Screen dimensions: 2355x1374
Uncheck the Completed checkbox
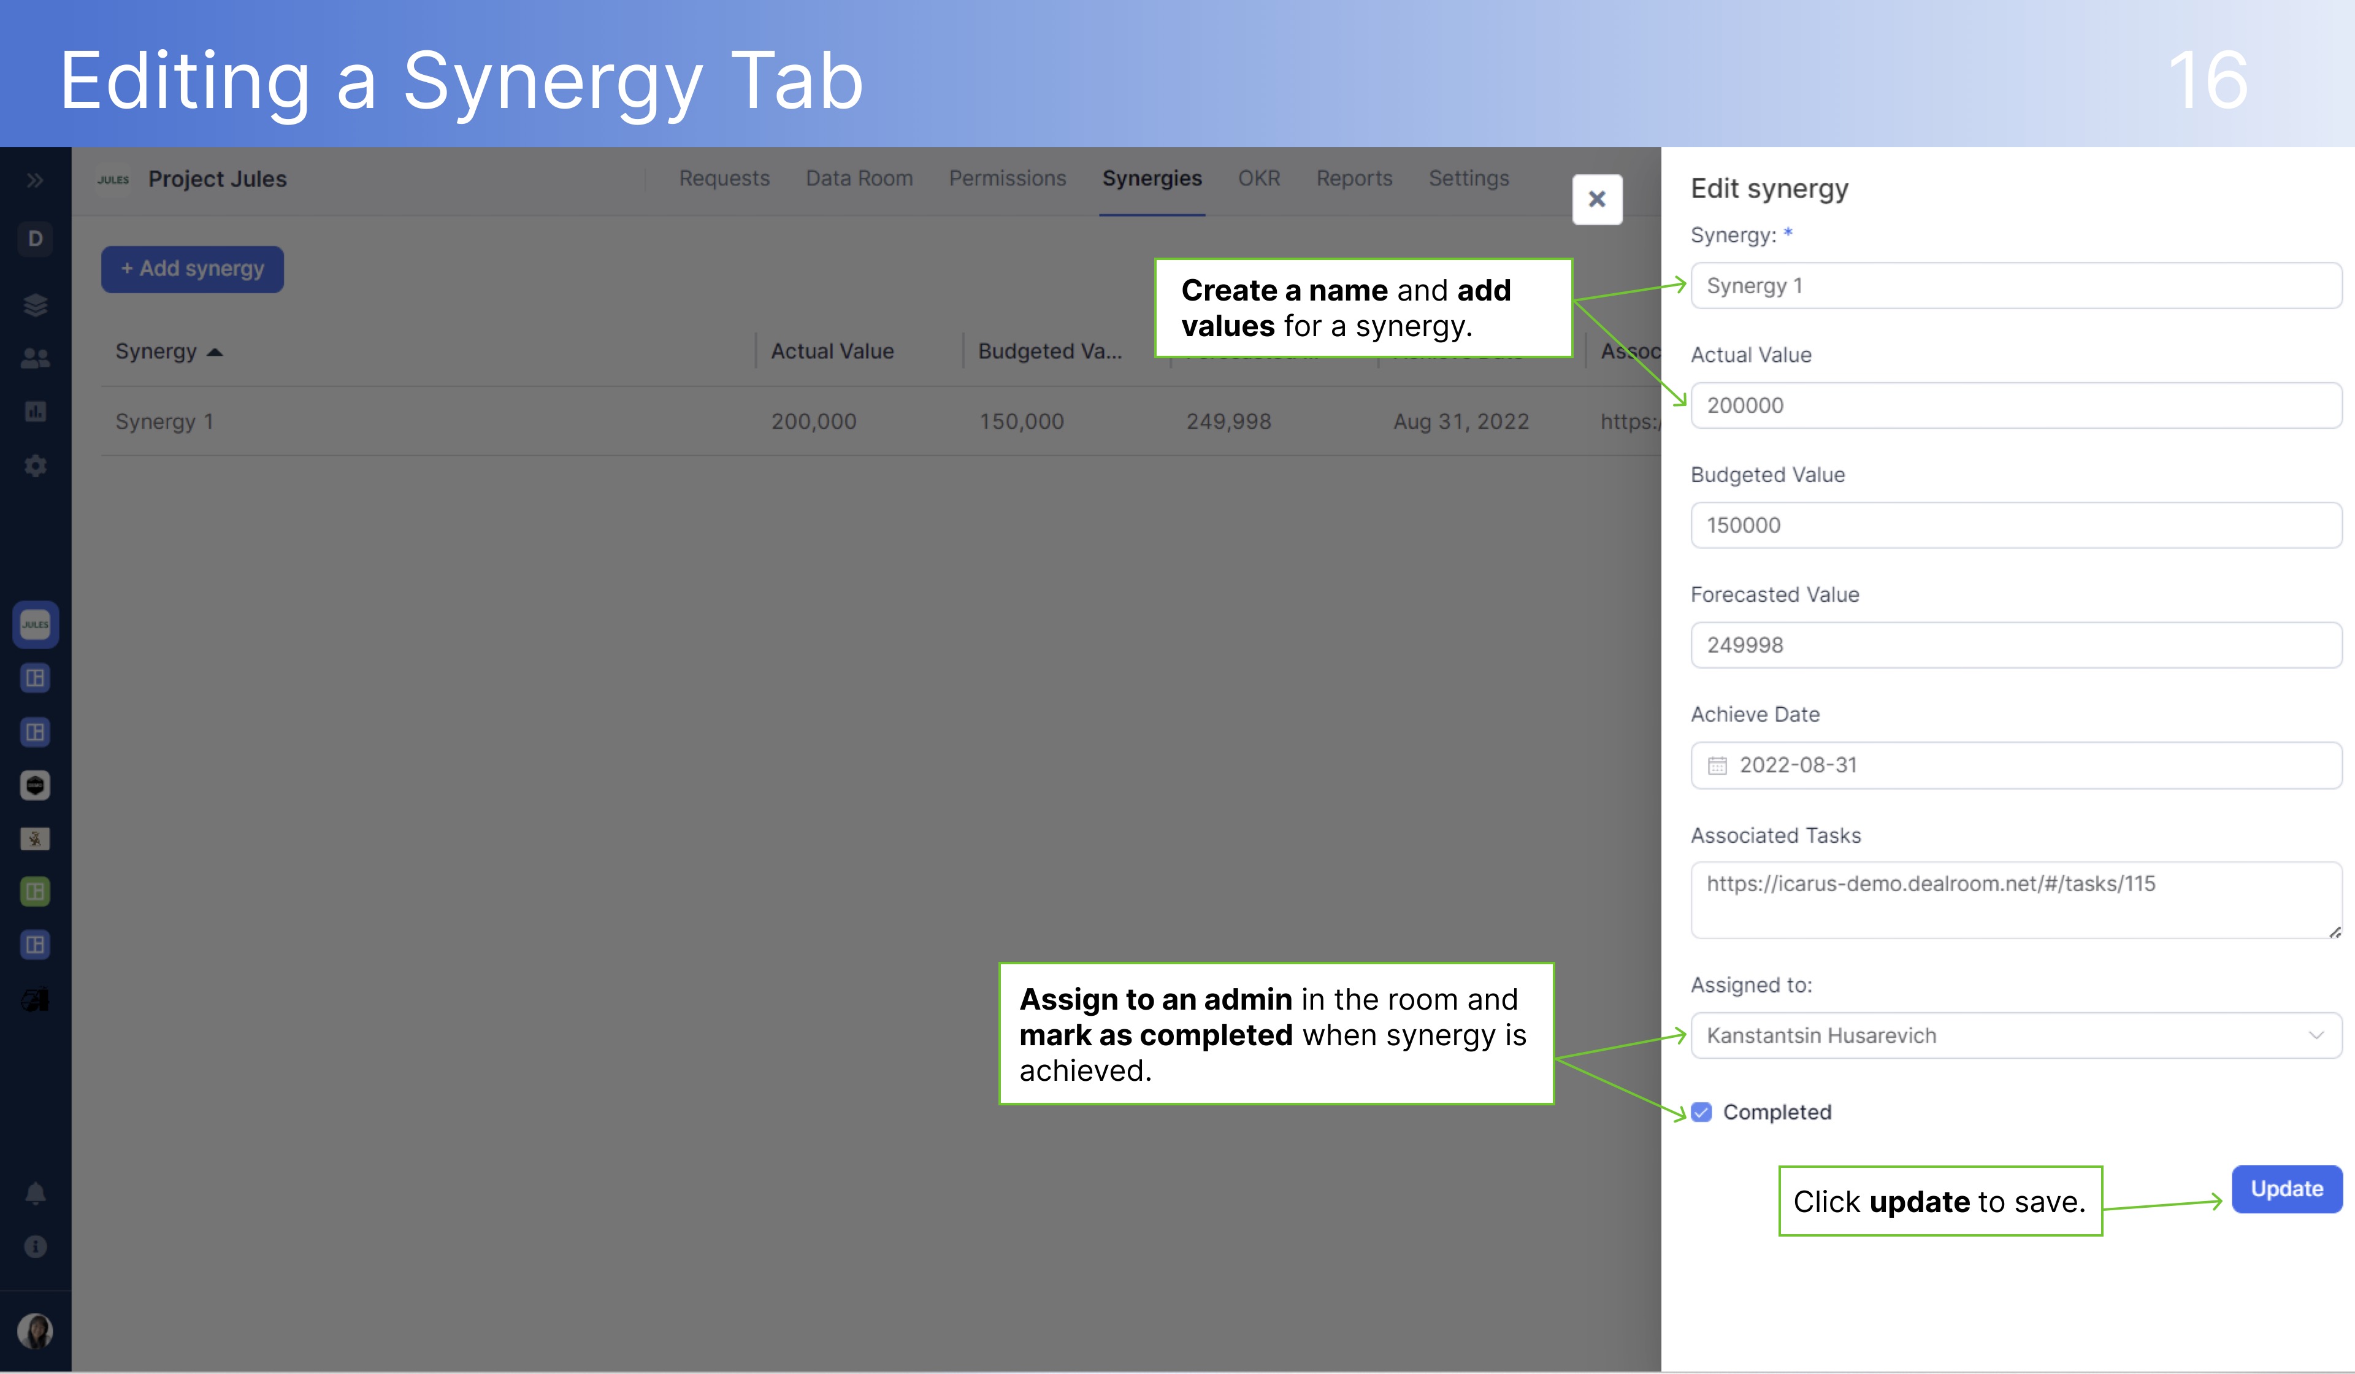coord(1702,1112)
